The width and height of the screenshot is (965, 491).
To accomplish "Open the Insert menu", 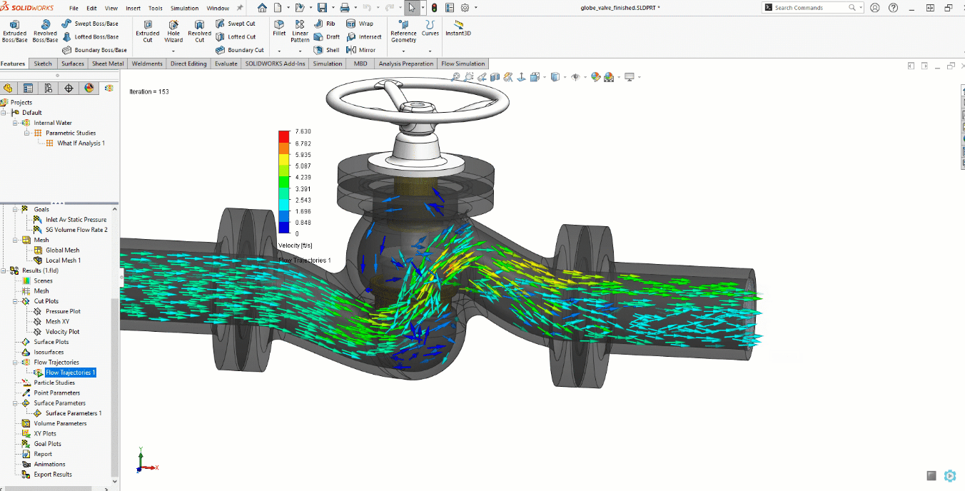I will click(133, 9).
